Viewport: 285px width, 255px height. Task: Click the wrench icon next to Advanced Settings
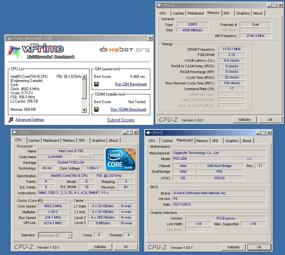pyautogui.click(x=10, y=120)
